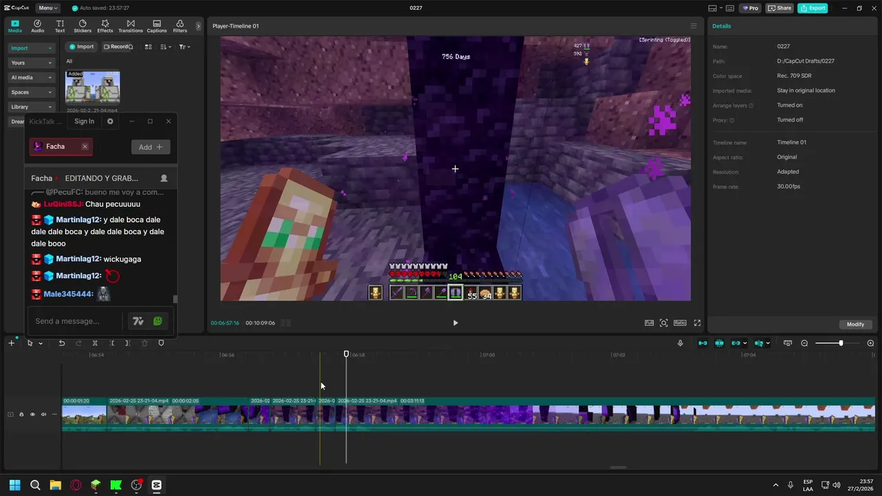Image resolution: width=882 pixels, height=496 pixels.
Task: Click the Send a message field
Action: pos(76,321)
